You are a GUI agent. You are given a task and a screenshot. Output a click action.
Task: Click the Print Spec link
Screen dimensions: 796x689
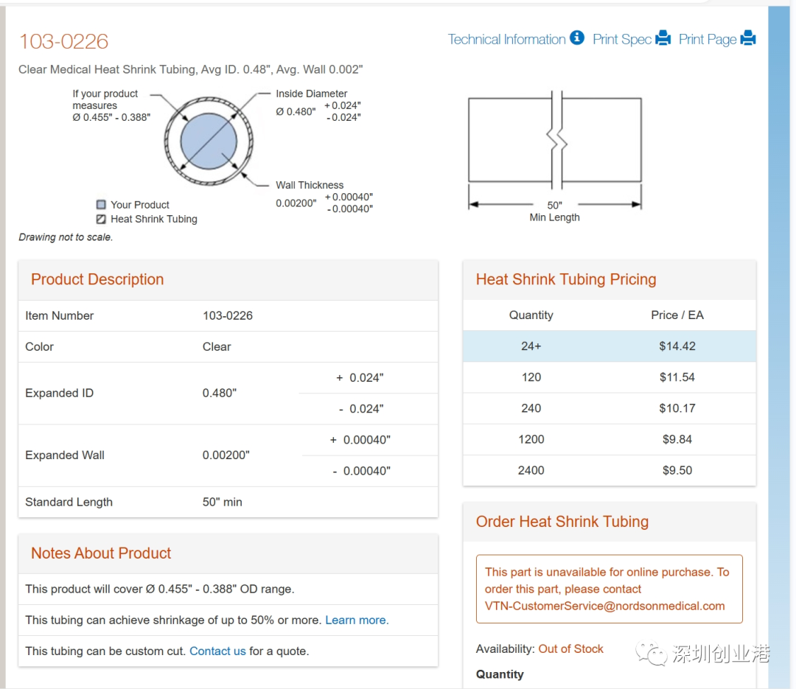click(x=622, y=39)
